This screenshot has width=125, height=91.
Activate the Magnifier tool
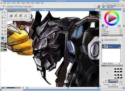[2, 34]
